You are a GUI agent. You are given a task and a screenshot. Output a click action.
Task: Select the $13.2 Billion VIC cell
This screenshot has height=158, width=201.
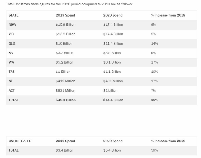65,34
